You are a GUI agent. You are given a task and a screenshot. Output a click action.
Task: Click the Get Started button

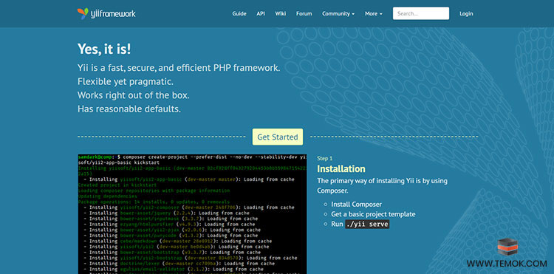pyautogui.click(x=277, y=137)
